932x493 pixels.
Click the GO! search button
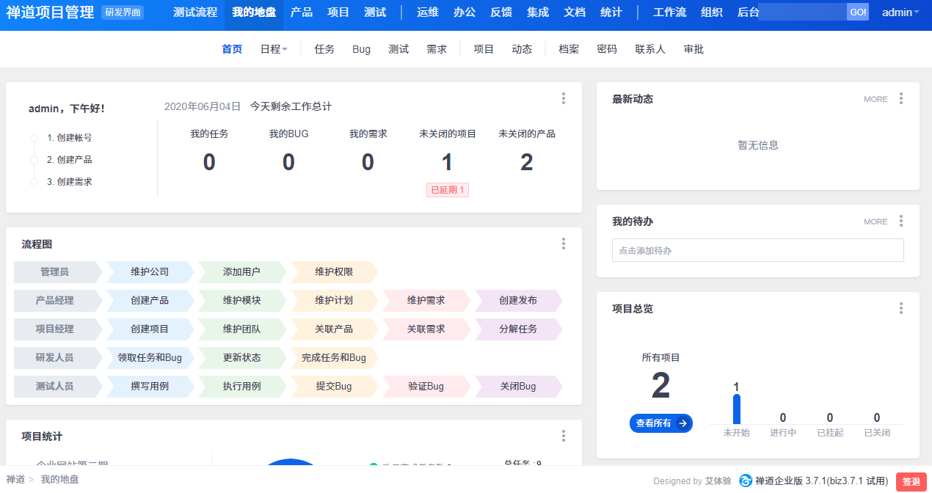(x=857, y=12)
